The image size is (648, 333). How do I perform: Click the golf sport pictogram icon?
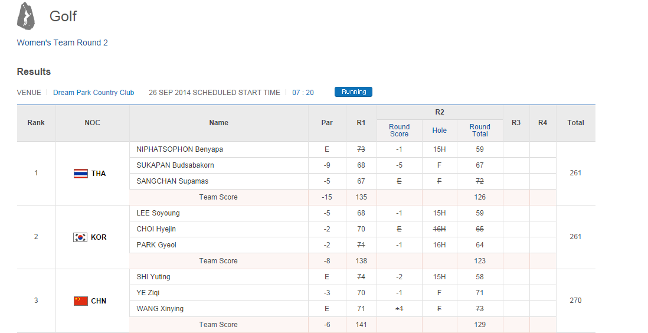click(25, 16)
